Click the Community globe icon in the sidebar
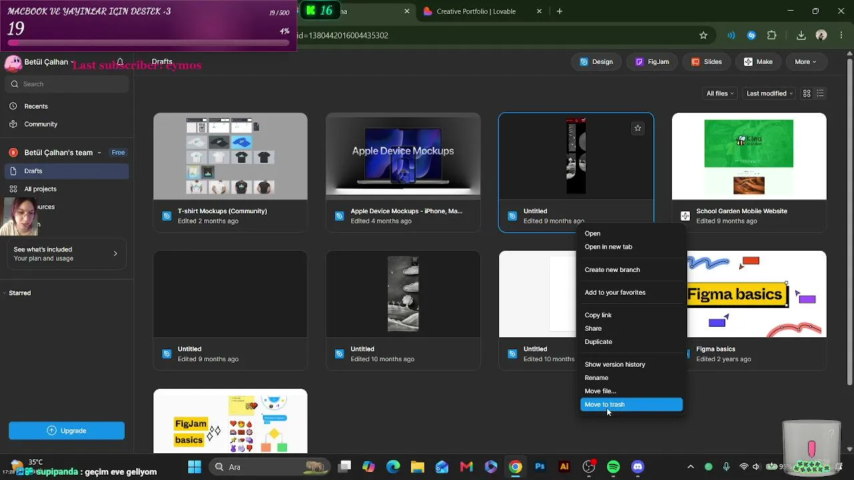The width and height of the screenshot is (854, 480). (13, 124)
